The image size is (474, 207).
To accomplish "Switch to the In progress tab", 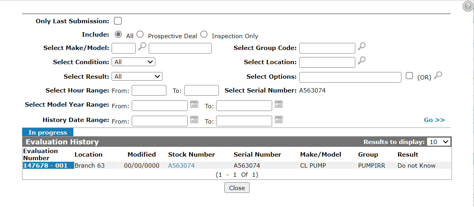I will pos(48,133).
